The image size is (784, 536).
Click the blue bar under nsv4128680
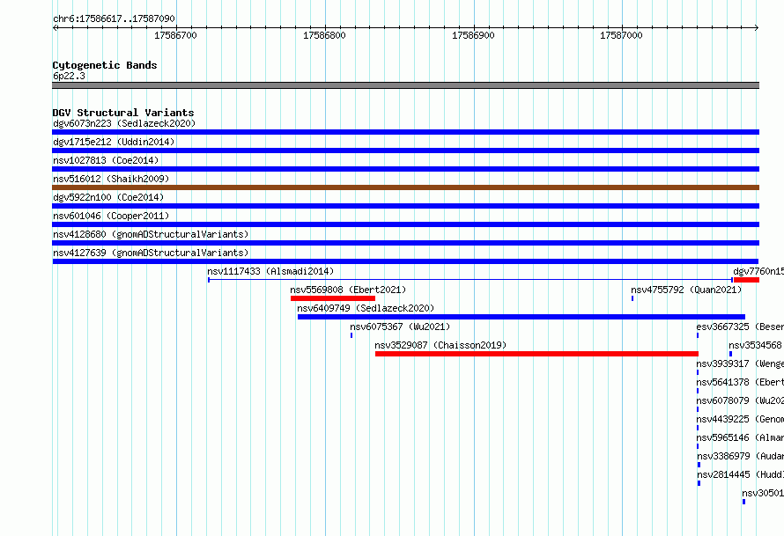pyautogui.click(x=405, y=243)
